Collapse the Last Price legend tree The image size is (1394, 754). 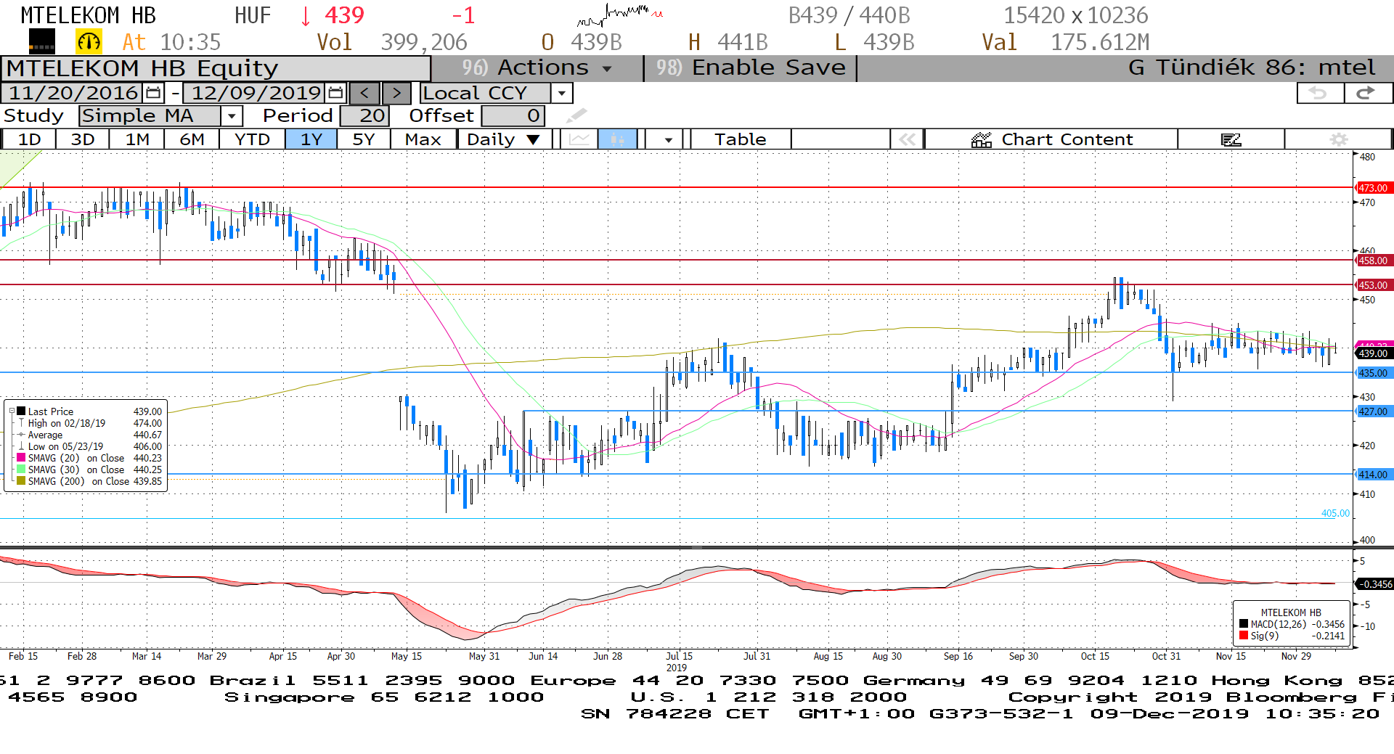[x=12, y=411]
